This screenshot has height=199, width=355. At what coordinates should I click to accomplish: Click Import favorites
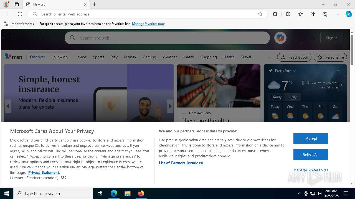tap(19, 24)
